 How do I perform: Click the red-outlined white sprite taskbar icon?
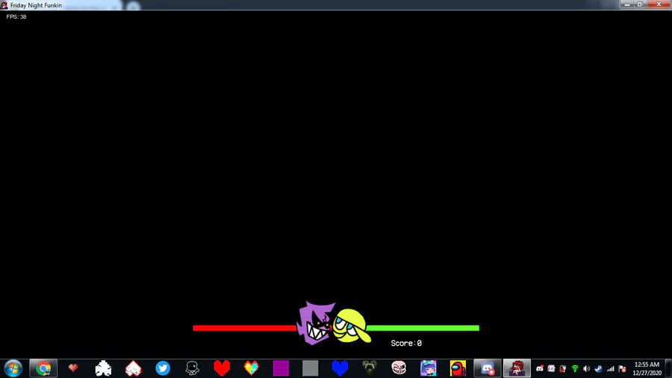(134, 368)
